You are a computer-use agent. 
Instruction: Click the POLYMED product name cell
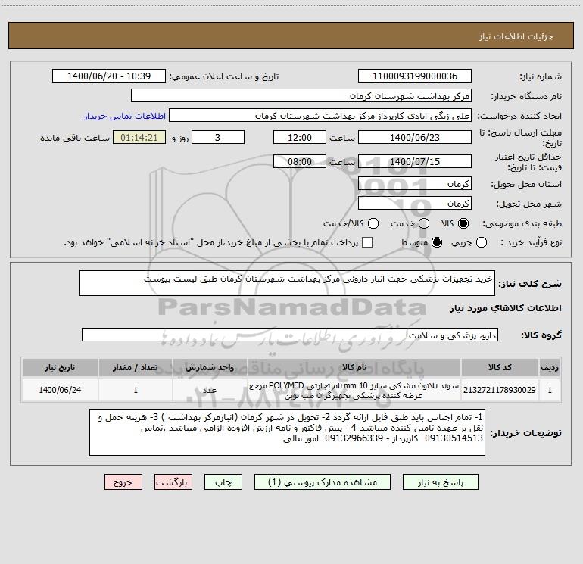(x=354, y=390)
